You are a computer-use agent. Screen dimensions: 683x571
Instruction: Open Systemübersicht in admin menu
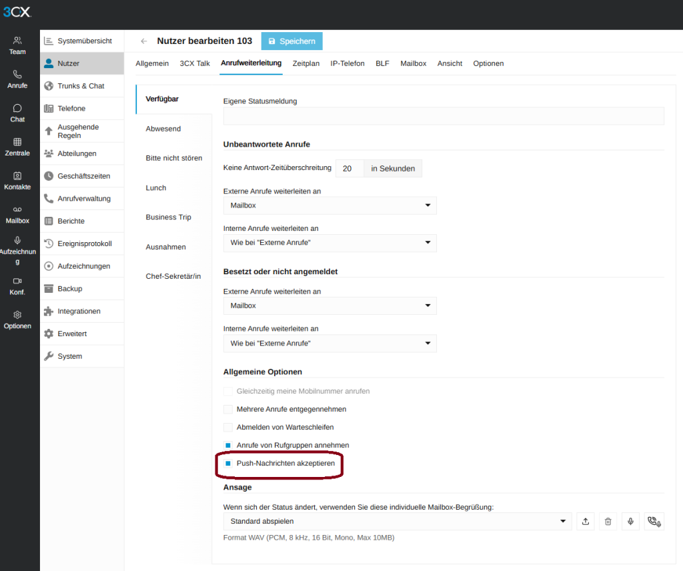(x=82, y=41)
